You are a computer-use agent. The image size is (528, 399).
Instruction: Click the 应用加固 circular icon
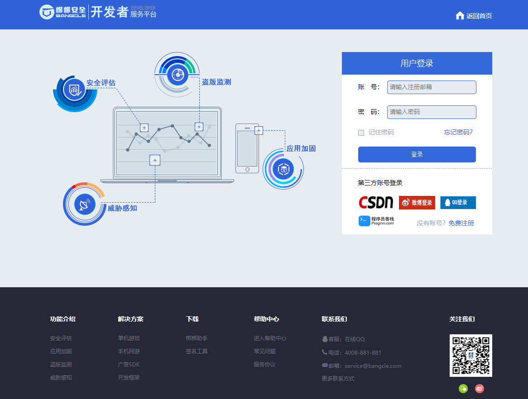(x=283, y=169)
